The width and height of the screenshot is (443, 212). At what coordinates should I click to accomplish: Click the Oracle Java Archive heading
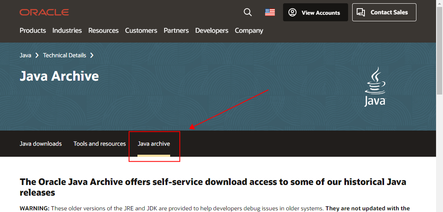[x=213, y=187]
